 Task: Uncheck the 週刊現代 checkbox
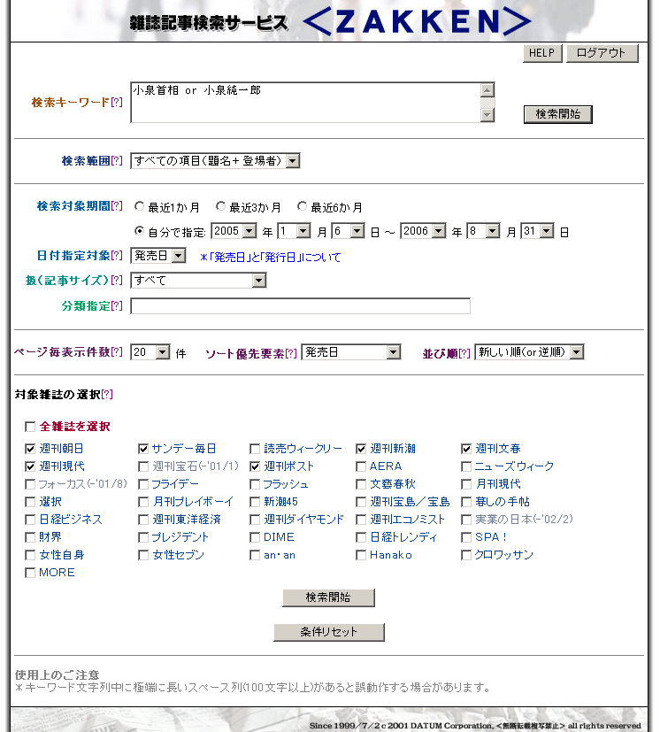pos(30,466)
